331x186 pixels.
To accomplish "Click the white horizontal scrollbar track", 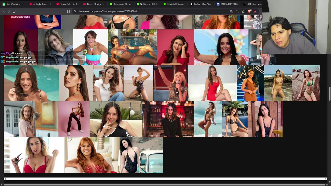I will (x=165, y=179).
